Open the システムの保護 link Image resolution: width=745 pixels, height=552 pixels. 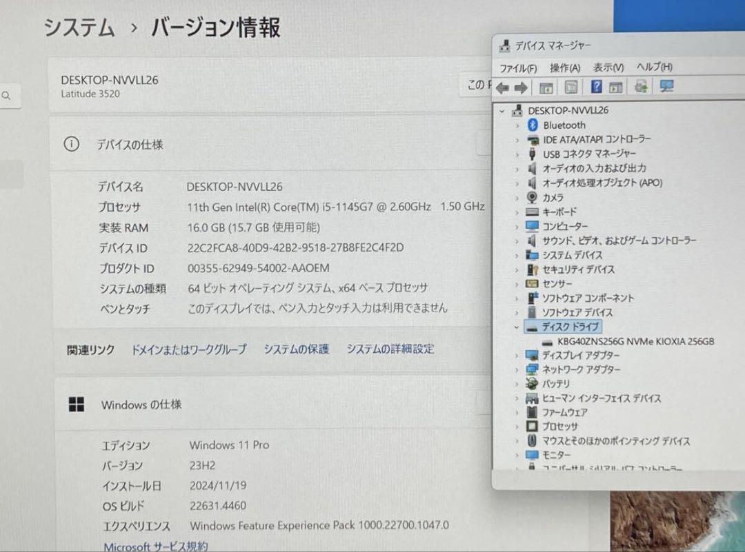[x=297, y=349]
